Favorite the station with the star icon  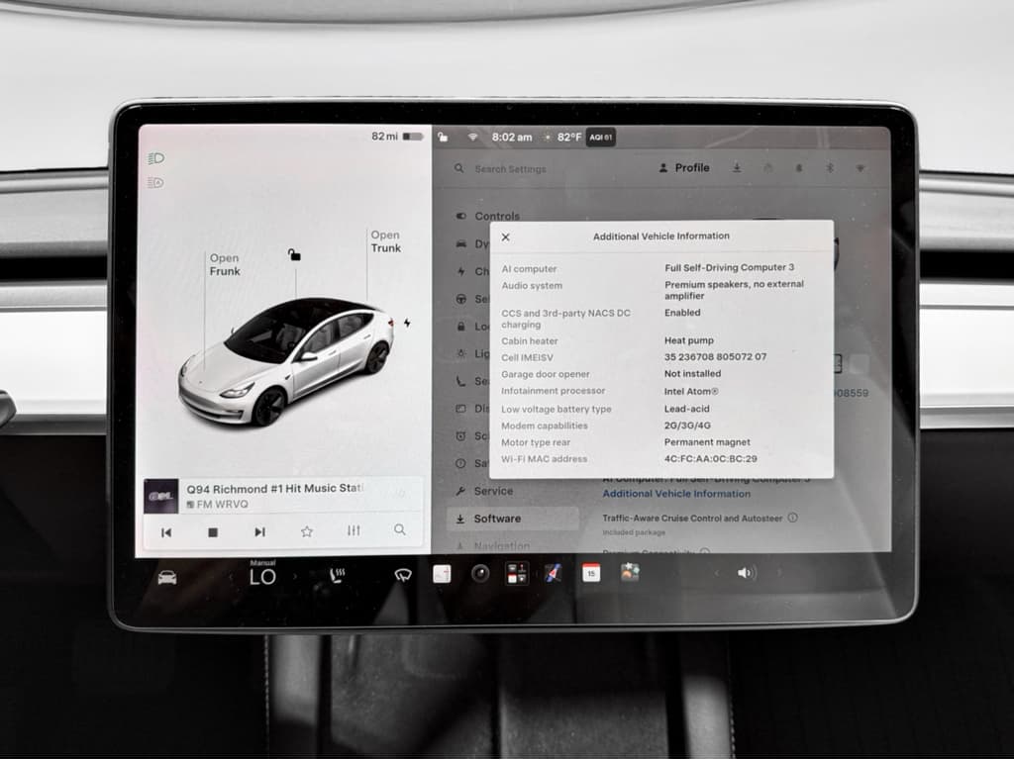click(x=307, y=531)
